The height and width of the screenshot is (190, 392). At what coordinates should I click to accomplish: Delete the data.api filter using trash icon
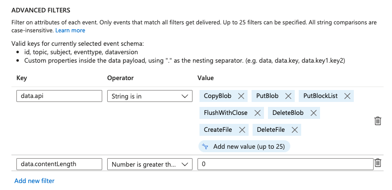[378, 121]
